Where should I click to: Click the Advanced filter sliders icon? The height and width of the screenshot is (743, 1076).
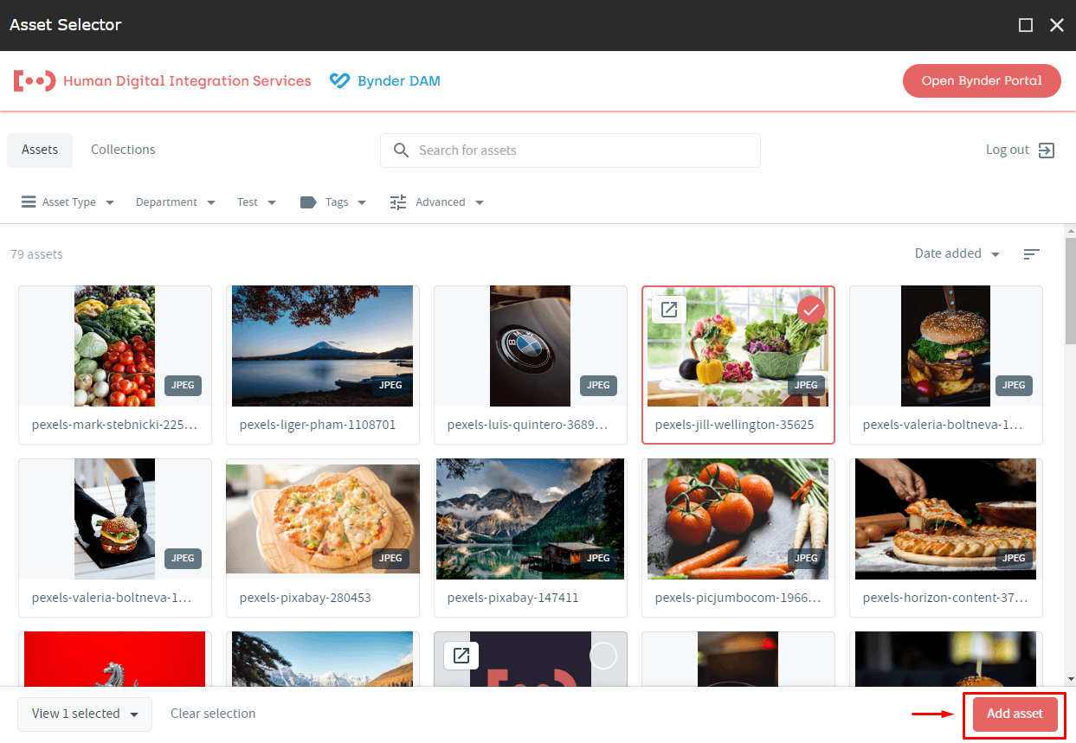pos(398,202)
